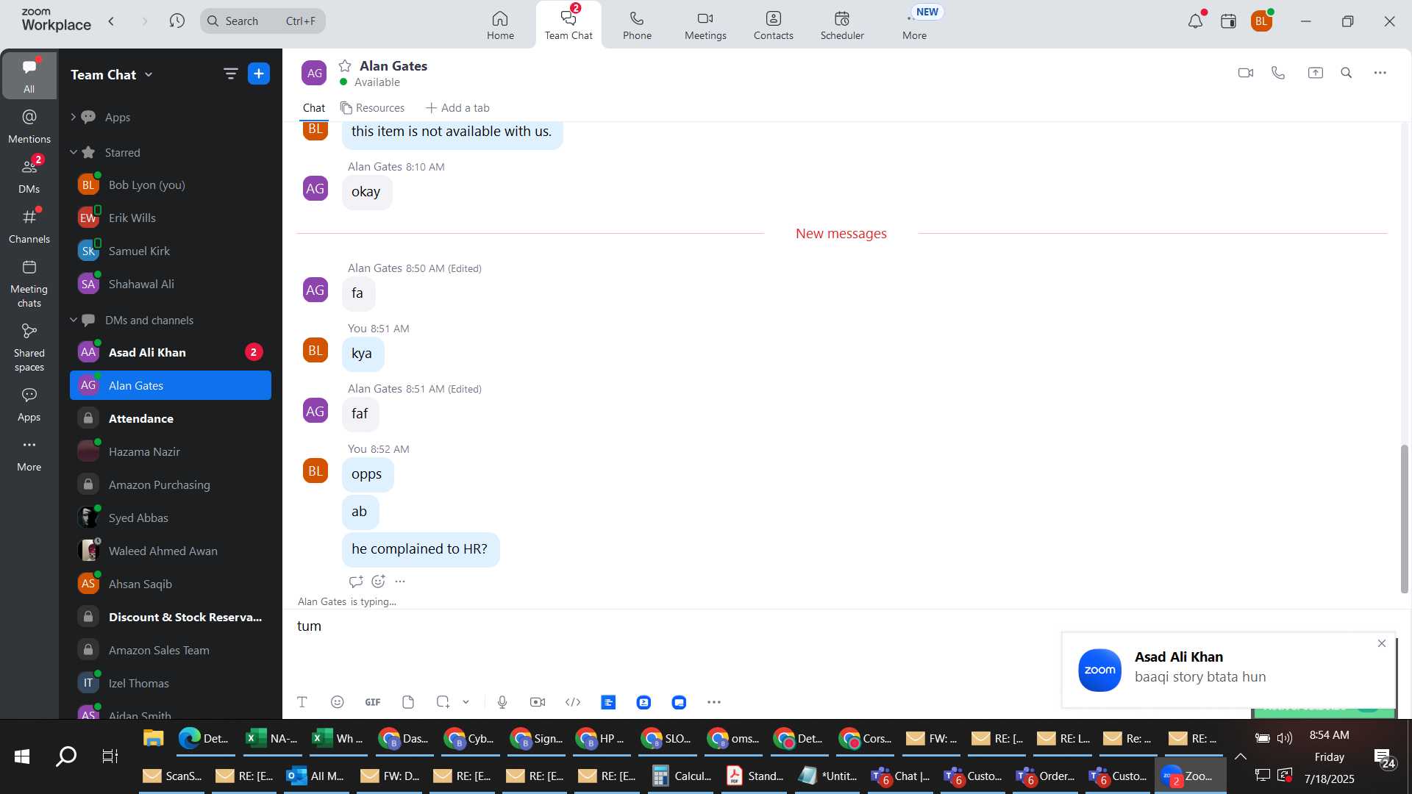1412x794 pixels.
Task: Click Add a tab
Action: tap(457, 108)
